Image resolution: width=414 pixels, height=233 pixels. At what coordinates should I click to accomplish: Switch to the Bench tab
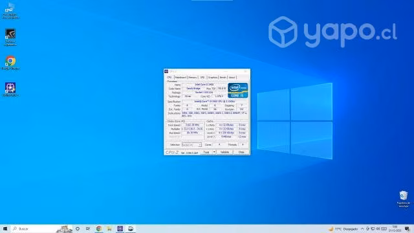[x=223, y=78]
